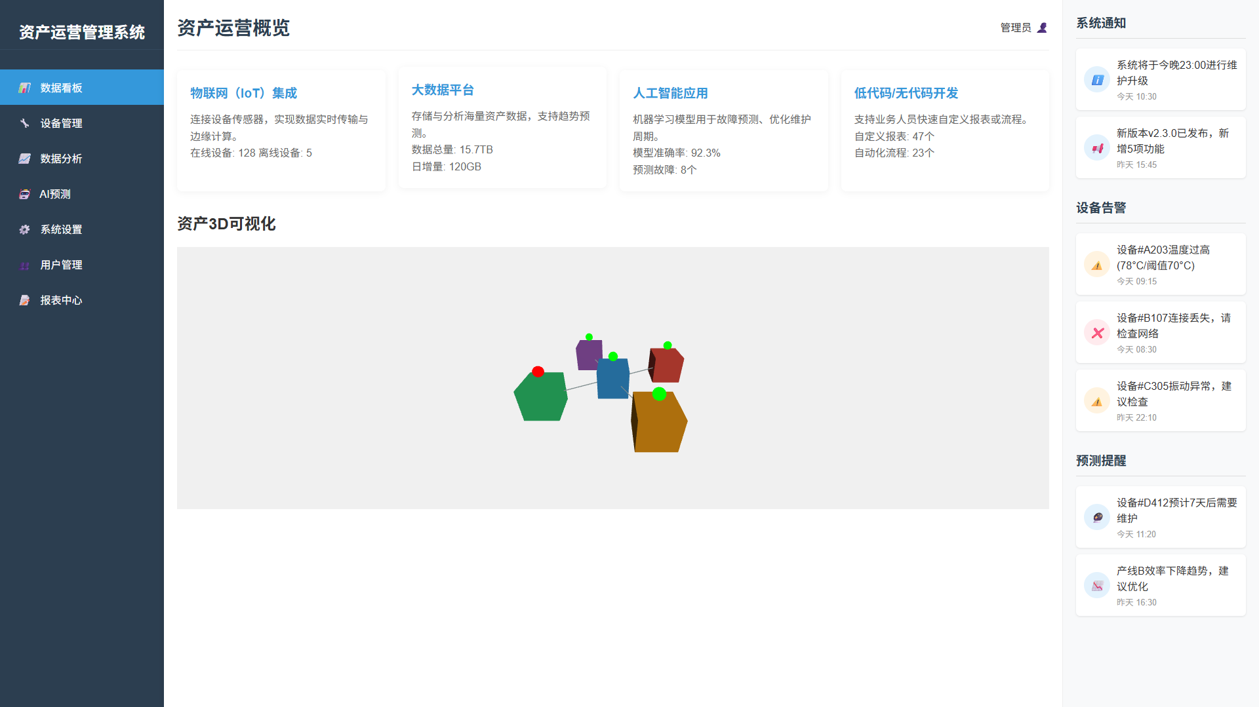
Task: Click the 人工智能应用 heading
Action: coord(670,93)
